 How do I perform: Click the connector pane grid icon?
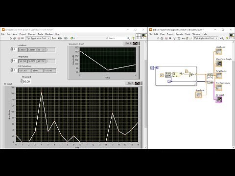tap(139, 36)
